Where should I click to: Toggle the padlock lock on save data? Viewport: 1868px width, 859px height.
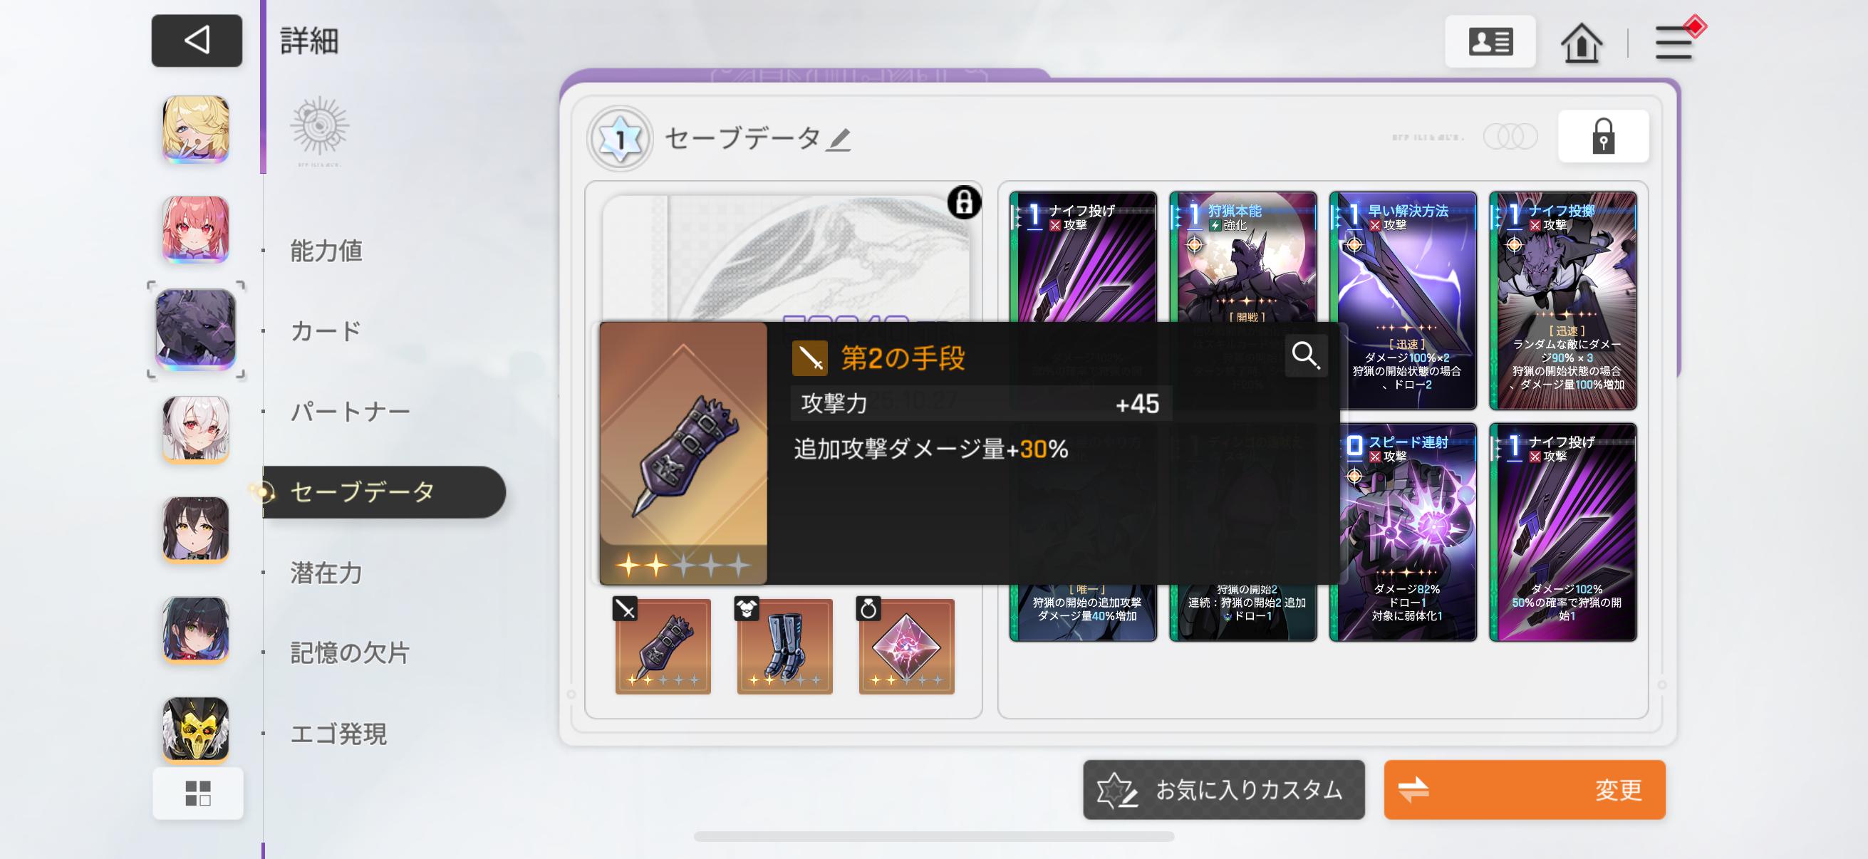click(x=1602, y=136)
